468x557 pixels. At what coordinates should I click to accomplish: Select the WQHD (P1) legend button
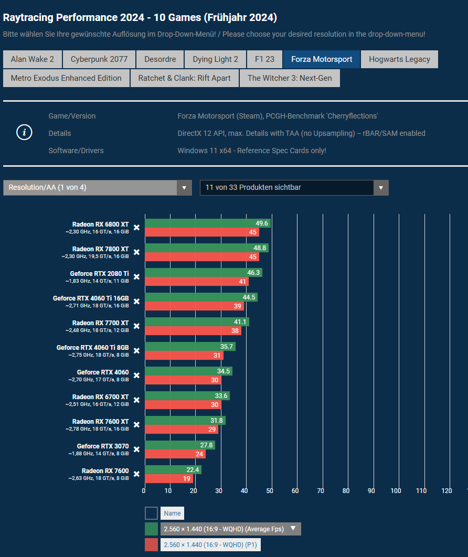210,544
